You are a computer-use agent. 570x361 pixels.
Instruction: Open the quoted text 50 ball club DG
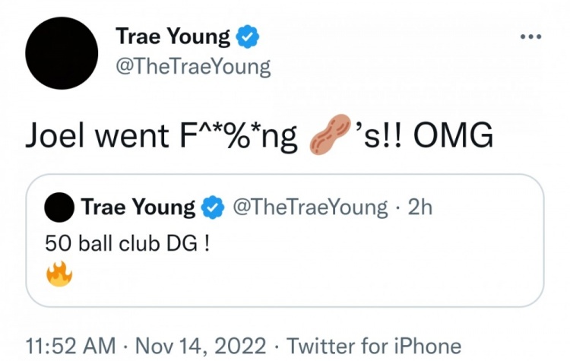coord(127,243)
